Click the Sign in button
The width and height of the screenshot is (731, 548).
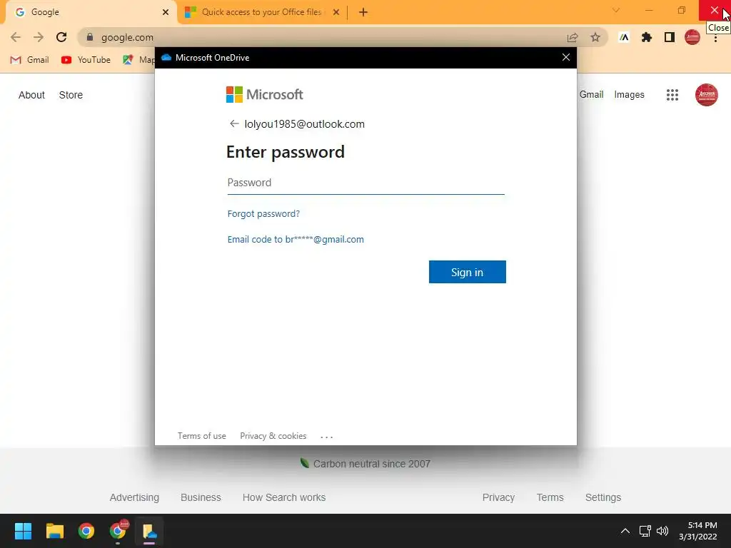[x=467, y=272]
